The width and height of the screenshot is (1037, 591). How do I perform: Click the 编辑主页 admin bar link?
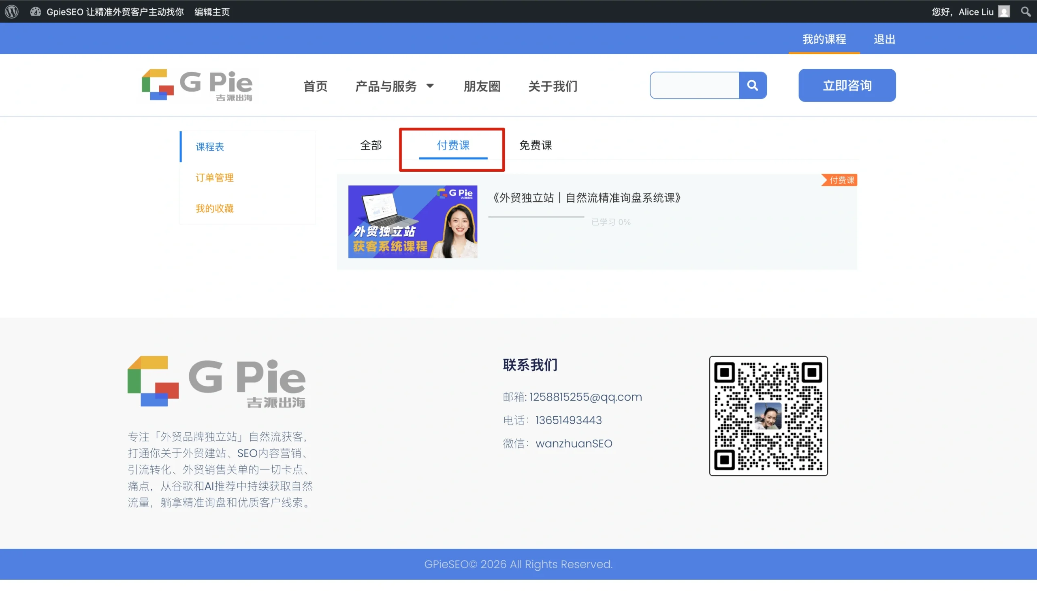[212, 11]
